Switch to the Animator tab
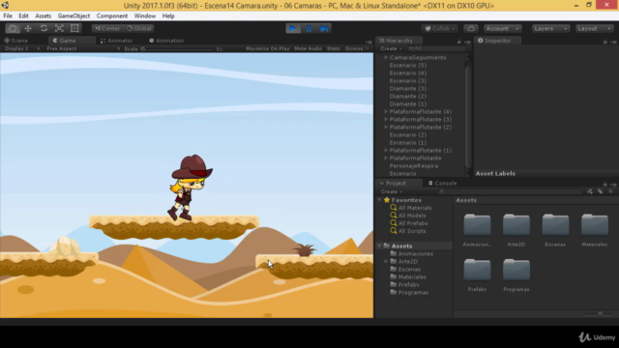The width and height of the screenshot is (619, 348). [116, 41]
